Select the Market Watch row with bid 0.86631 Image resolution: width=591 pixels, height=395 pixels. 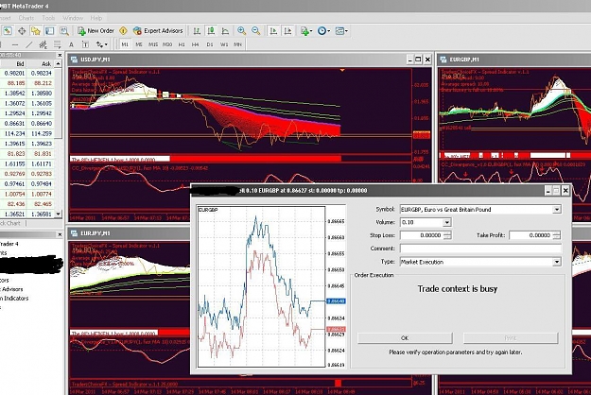[27, 123]
